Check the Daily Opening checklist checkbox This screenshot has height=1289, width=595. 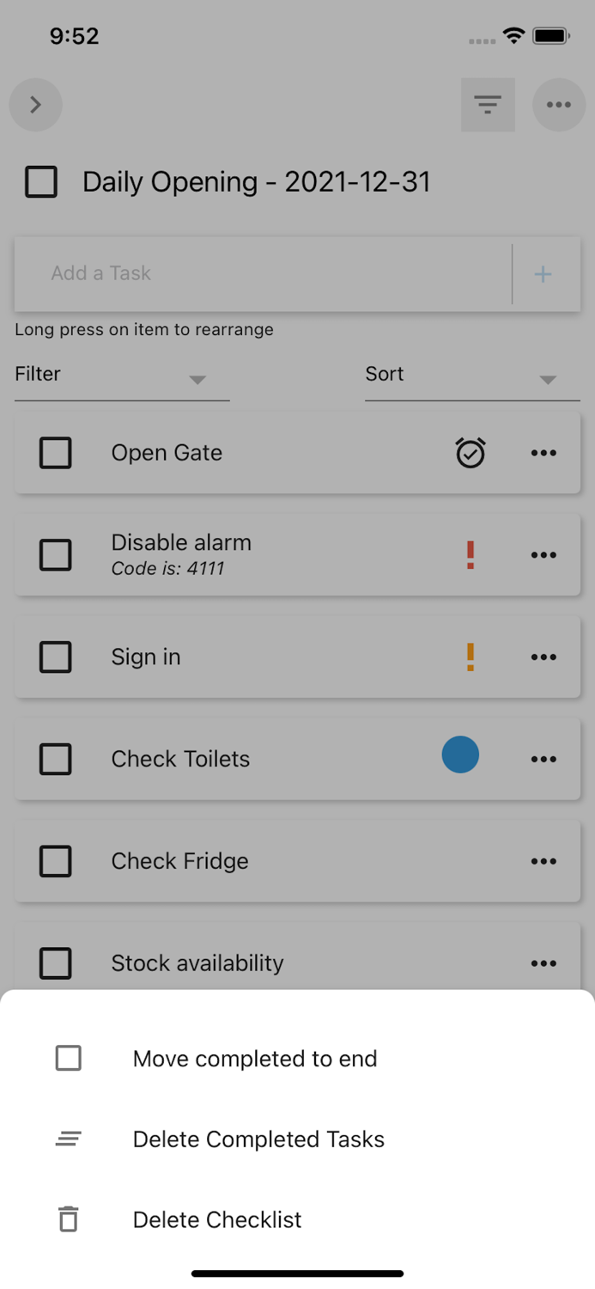[x=40, y=181]
